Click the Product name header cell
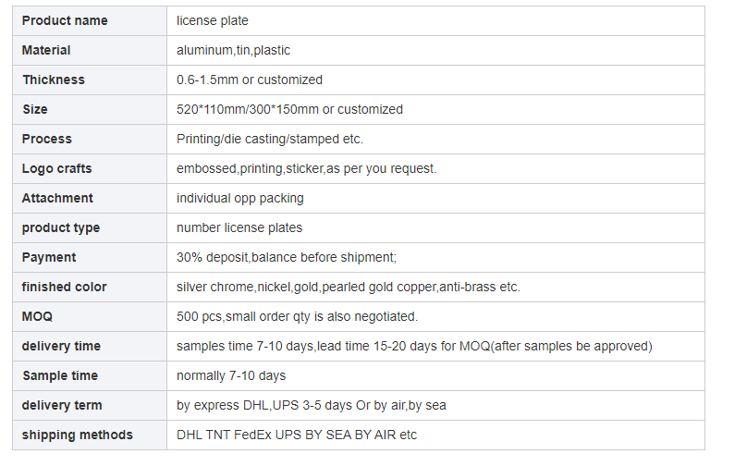This screenshot has width=747, height=466. (x=90, y=21)
